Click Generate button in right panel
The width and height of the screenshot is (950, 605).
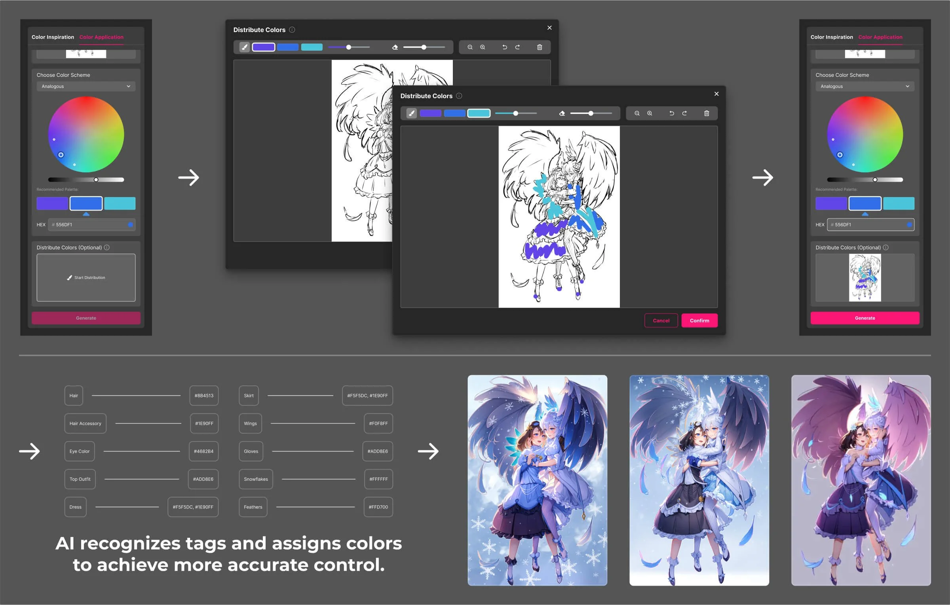pos(864,318)
